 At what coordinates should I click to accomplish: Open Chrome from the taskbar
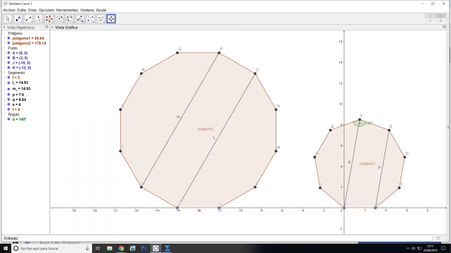click(121, 248)
